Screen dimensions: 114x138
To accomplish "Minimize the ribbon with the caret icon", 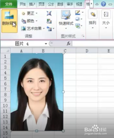I will click(x=97, y=4).
